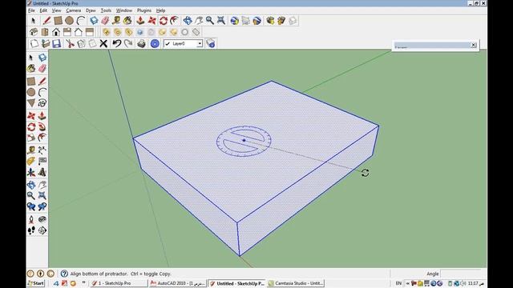Pick the Line pencil tool in top toolbar
The image size is (513, 288).
pos(46,21)
